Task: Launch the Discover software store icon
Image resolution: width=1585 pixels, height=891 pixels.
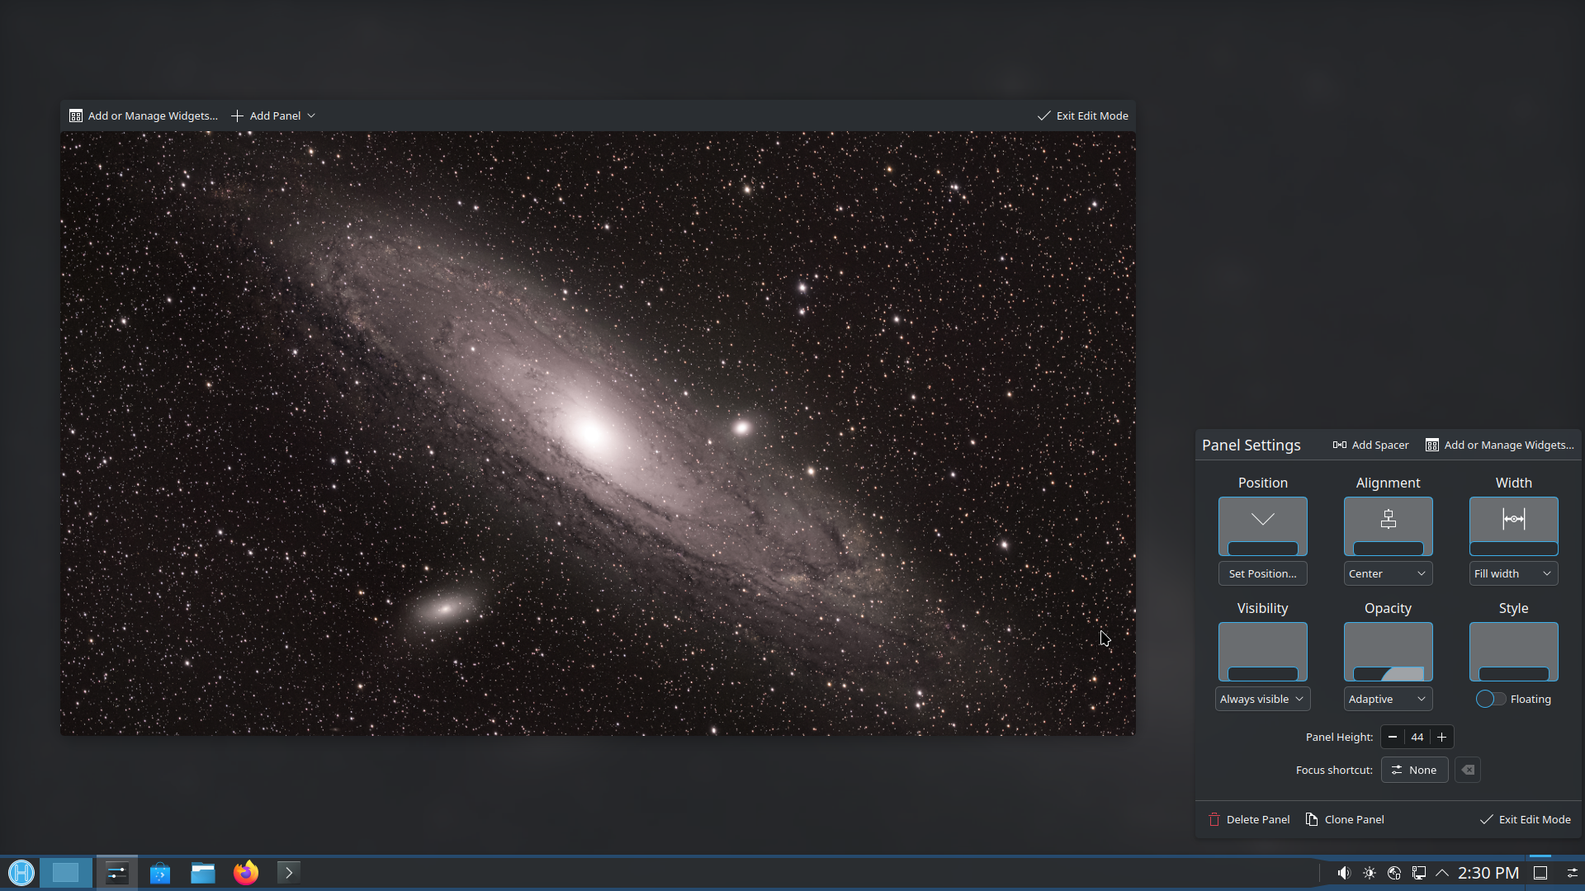Action: 160,873
